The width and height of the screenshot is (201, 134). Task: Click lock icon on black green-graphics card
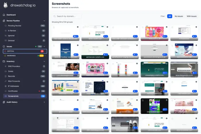pyautogui.click(x=143, y=100)
